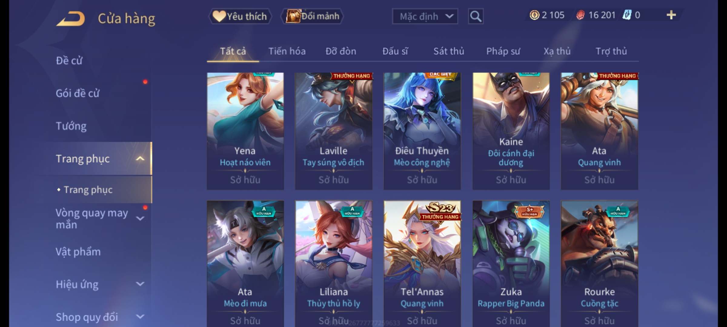Tap the plus icon to add currency
The height and width of the screenshot is (327, 727).
click(671, 15)
